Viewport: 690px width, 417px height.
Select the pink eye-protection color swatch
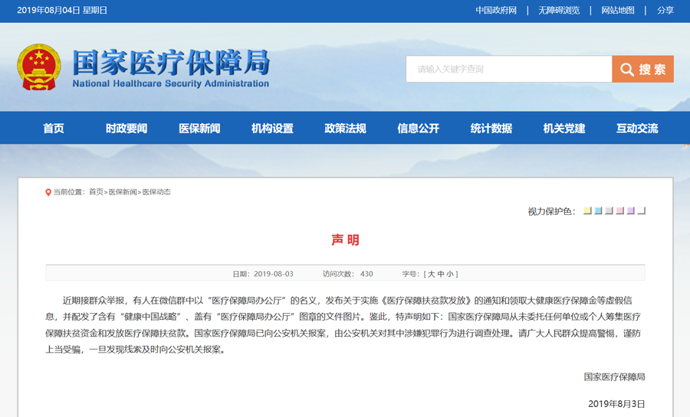619,210
